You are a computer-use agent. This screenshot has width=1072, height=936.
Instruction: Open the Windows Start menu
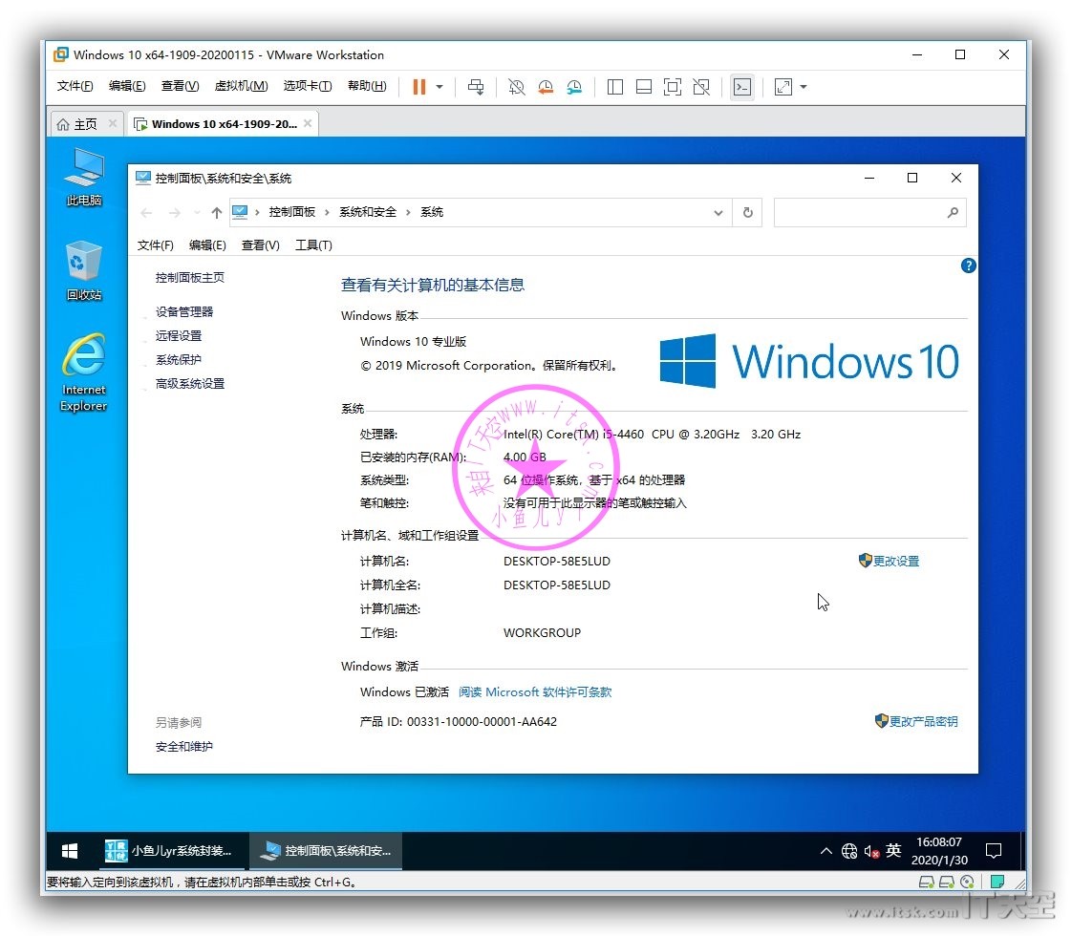(x=70, y=851)
